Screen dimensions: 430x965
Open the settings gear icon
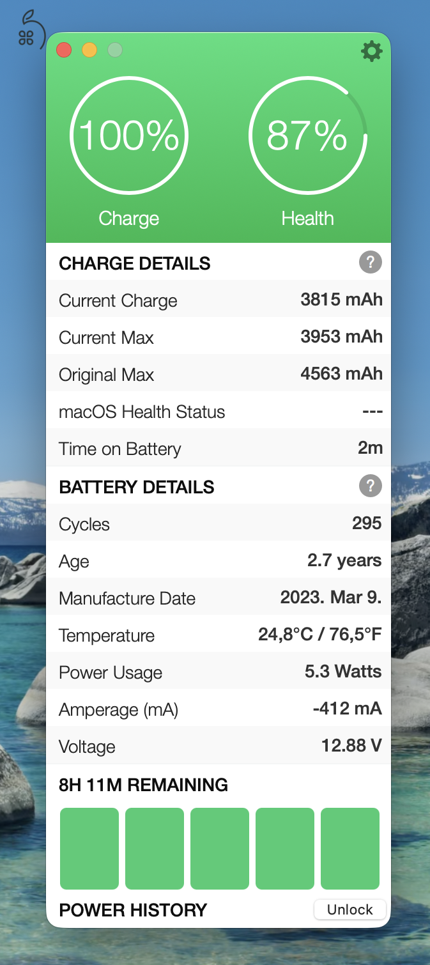click(371, 52)
